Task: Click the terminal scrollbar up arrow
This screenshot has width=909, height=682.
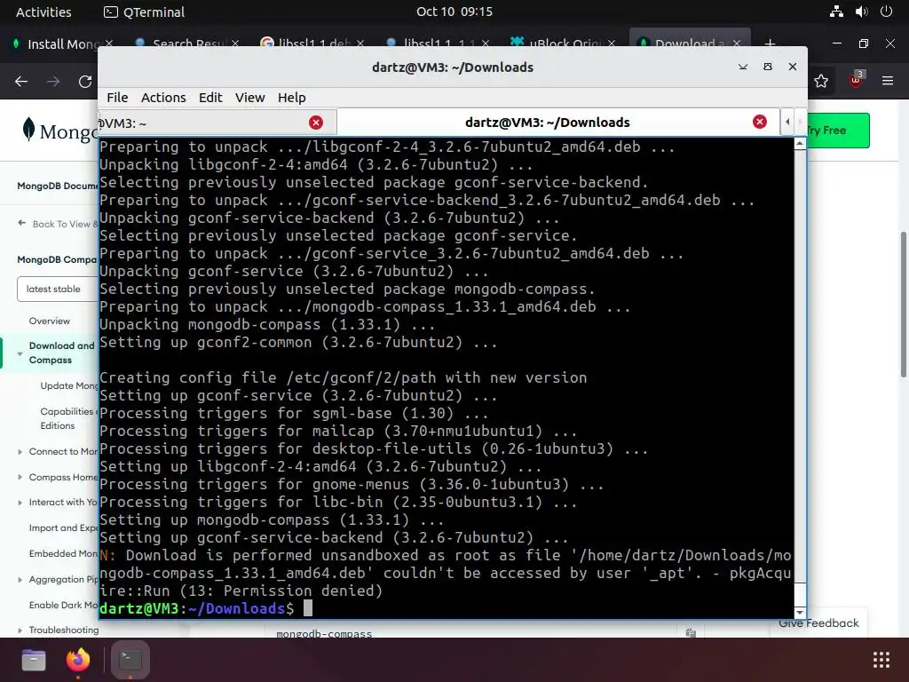Action: click(800, 143)
